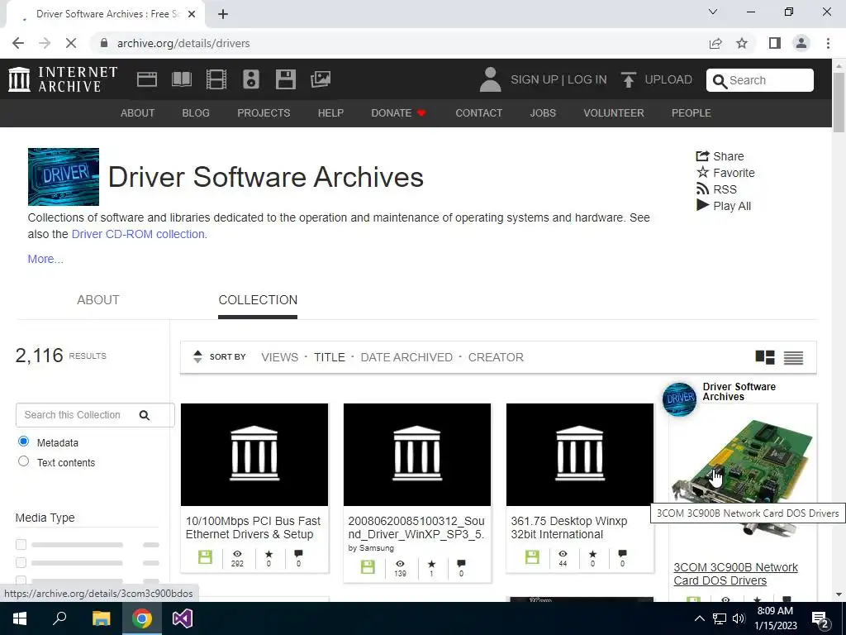Viewport: 846px width, 635px height.
Task: Open File Explorer from taskbar
Action: [x=101, y=618]
